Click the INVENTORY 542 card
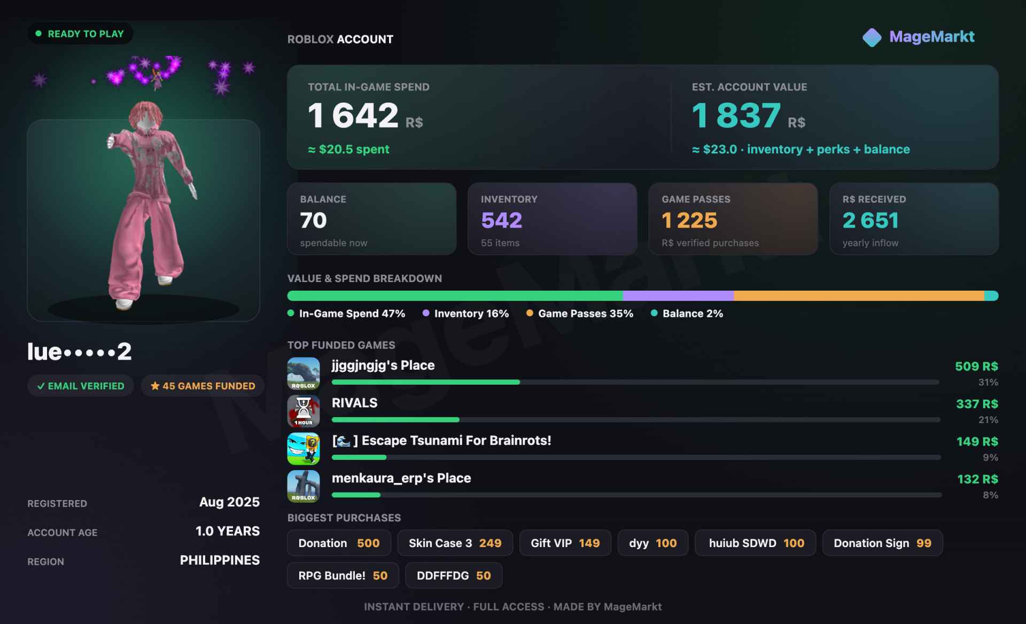The image size is (1026, 624). click(552, 219)
